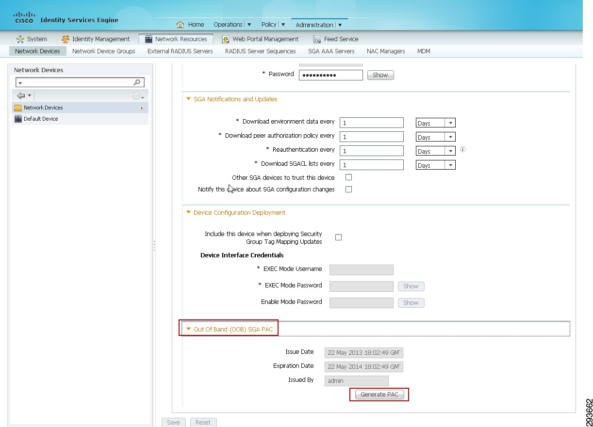Click Show next to EXEC Mode Password
593x427 pixels.
coord(411,286)
